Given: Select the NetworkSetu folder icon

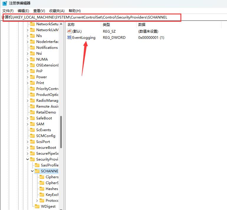Looking at the screenshot, I should tap(32, 24).
